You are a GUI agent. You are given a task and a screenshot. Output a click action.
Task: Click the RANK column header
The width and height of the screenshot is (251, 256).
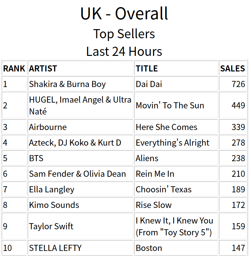pos(14,68)
